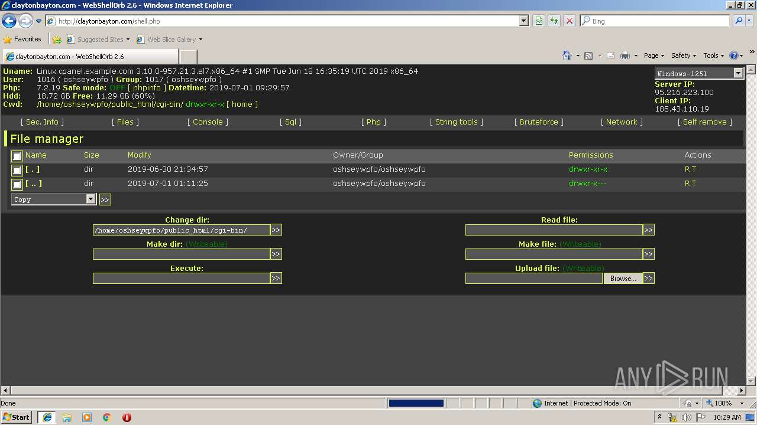Open the [ String tools ] section
Viewport: 757px width, 425px height.
457,122
